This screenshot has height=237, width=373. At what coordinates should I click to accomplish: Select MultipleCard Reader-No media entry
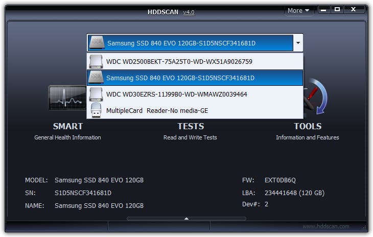click(195, 110)
